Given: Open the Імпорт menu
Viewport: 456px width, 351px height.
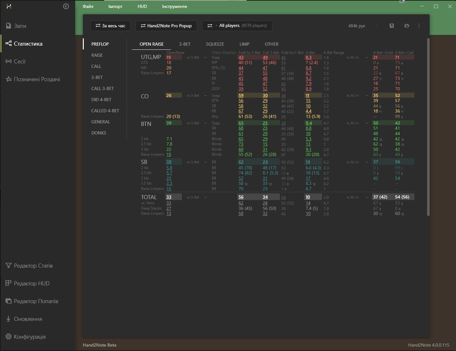Looking at the screenshot, I should pyautogui.click(x=115, y=6).
